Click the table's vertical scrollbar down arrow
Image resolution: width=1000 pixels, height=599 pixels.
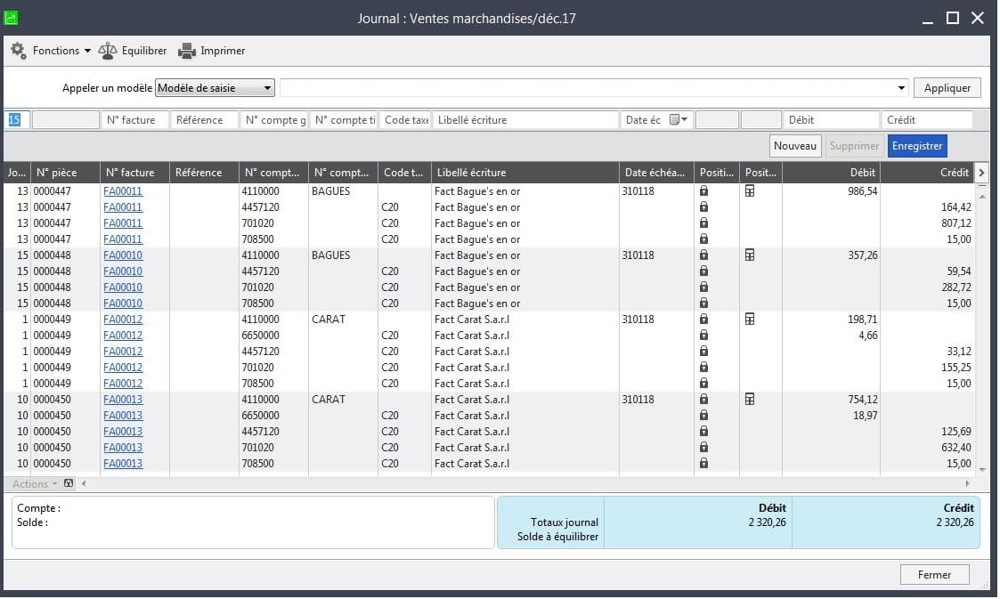coord(982,470)
